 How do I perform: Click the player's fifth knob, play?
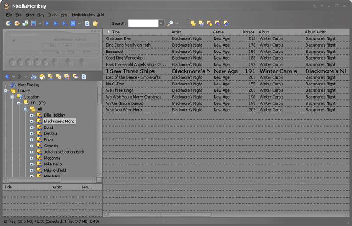click(45, 63)
